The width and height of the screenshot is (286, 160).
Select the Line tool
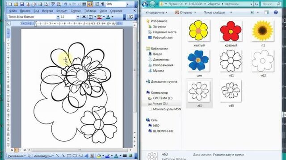[58, 156]
